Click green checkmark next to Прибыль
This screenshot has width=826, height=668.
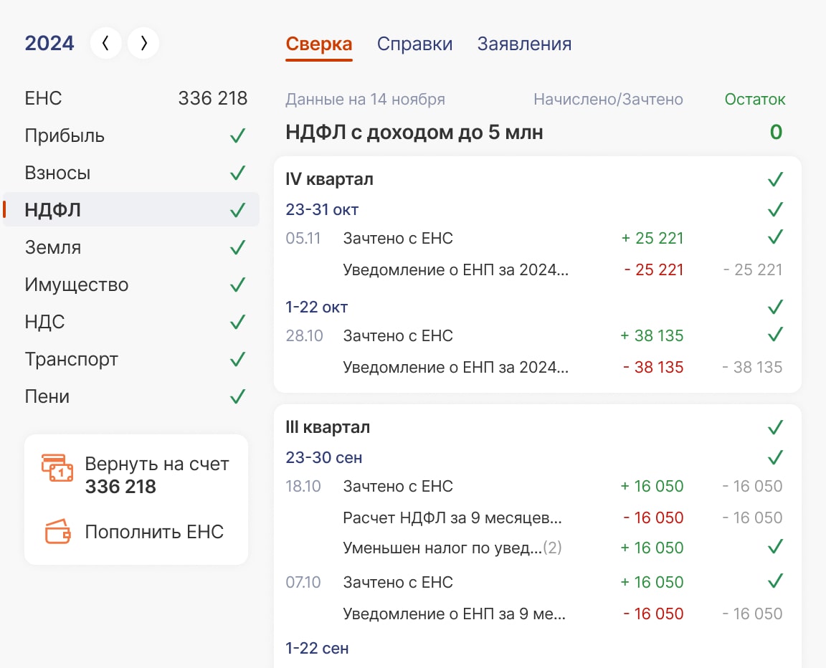pyautogui.click(x=237, y=135)
